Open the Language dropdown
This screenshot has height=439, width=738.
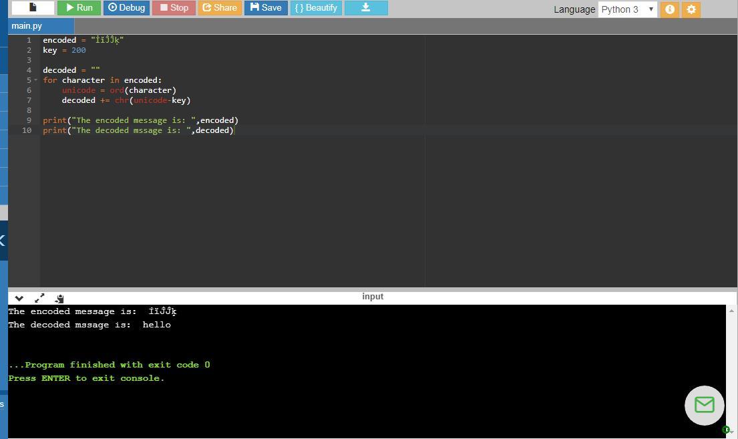627,9
